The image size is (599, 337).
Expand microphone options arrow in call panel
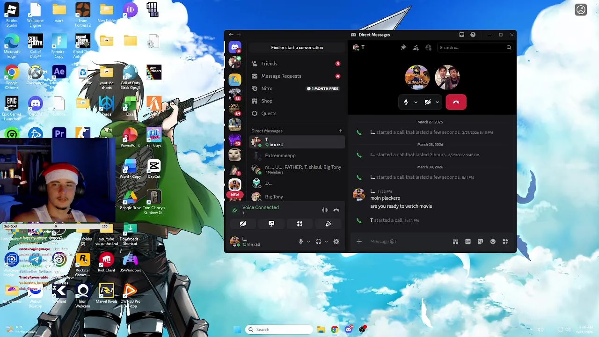click(x=416, y=102)
